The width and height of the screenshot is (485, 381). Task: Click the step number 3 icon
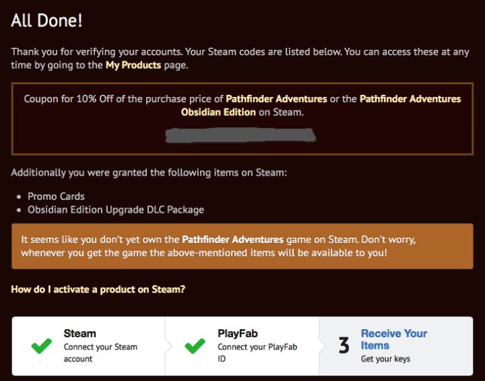point(344,346)
